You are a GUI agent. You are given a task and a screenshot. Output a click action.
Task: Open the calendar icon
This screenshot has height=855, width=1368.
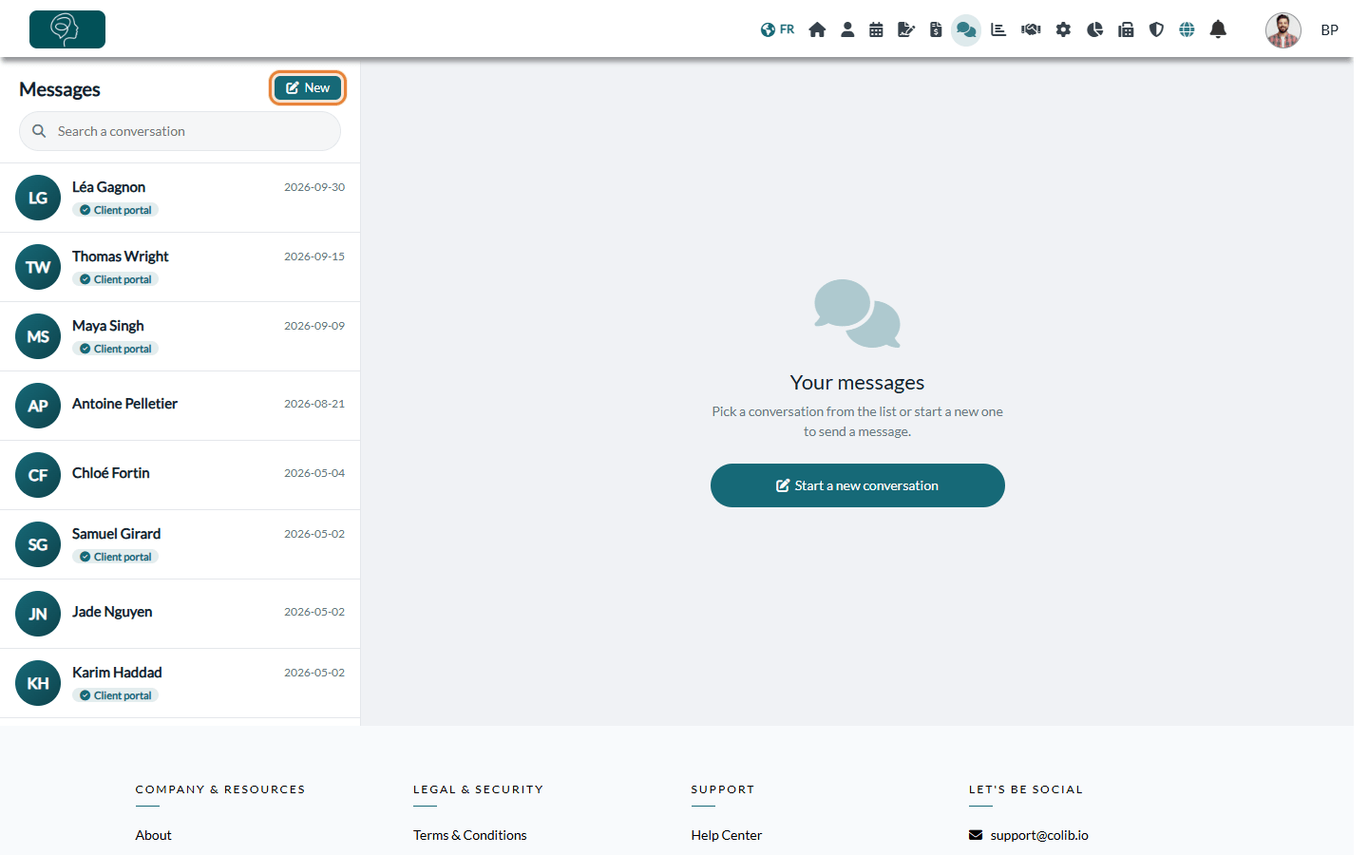[876, 29]
